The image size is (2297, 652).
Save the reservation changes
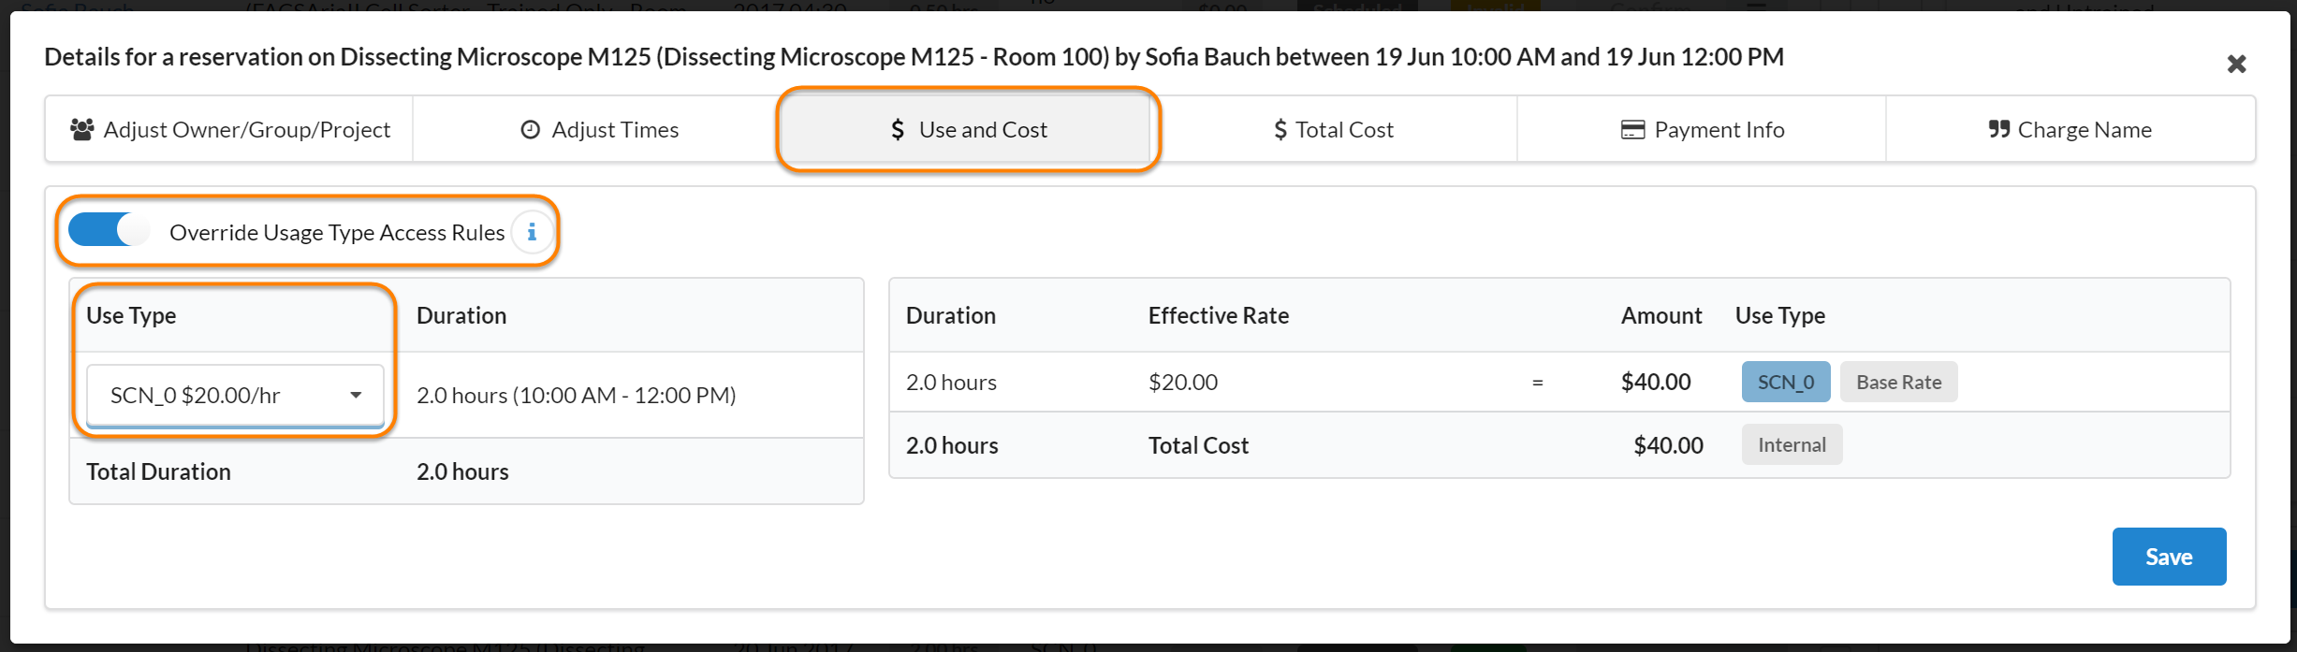(x=2168, y=557)
